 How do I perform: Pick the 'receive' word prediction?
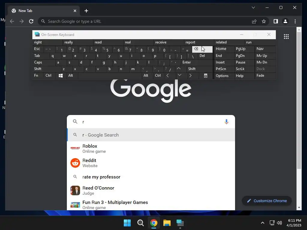coord(168,42)
